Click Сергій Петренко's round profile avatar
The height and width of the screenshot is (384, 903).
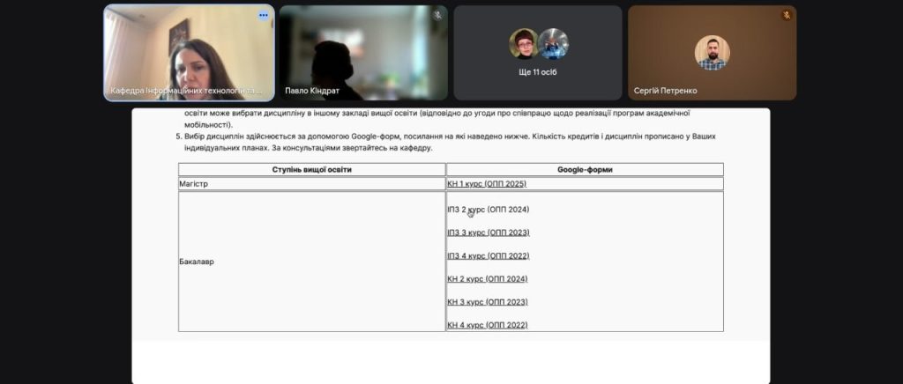pyautogui.click(x=712, y=52)
